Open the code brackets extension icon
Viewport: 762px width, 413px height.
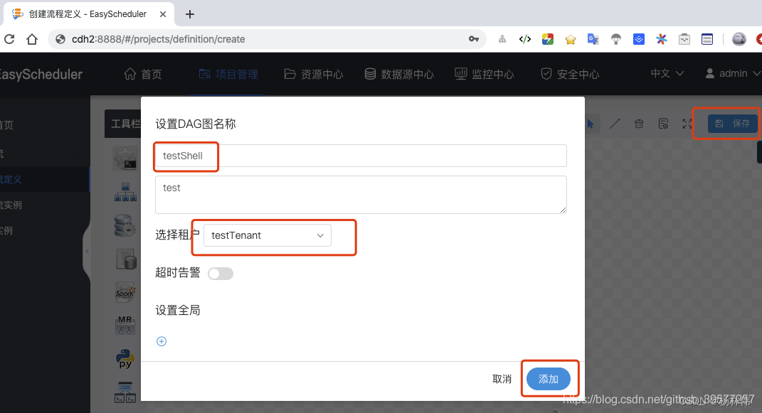pos(525,39)
